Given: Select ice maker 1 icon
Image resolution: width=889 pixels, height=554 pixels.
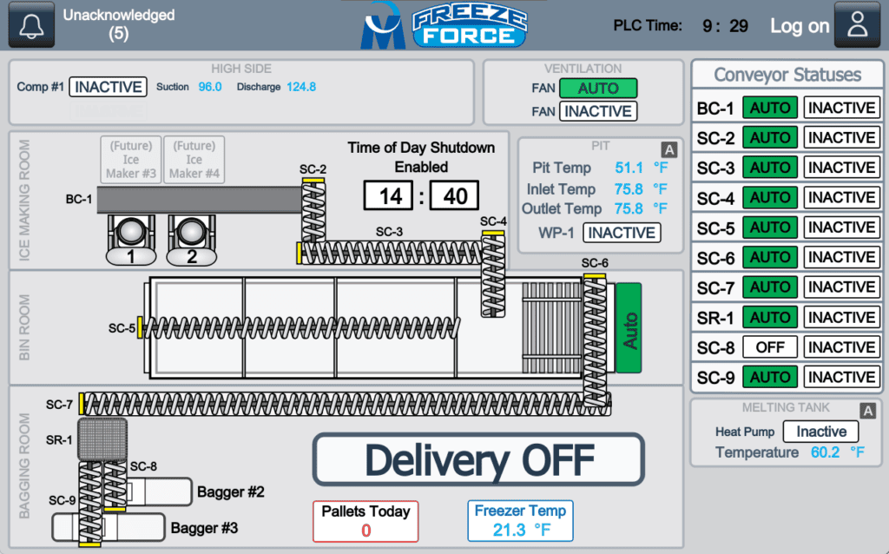Looking at the screenshot, I should pos(131,240).
